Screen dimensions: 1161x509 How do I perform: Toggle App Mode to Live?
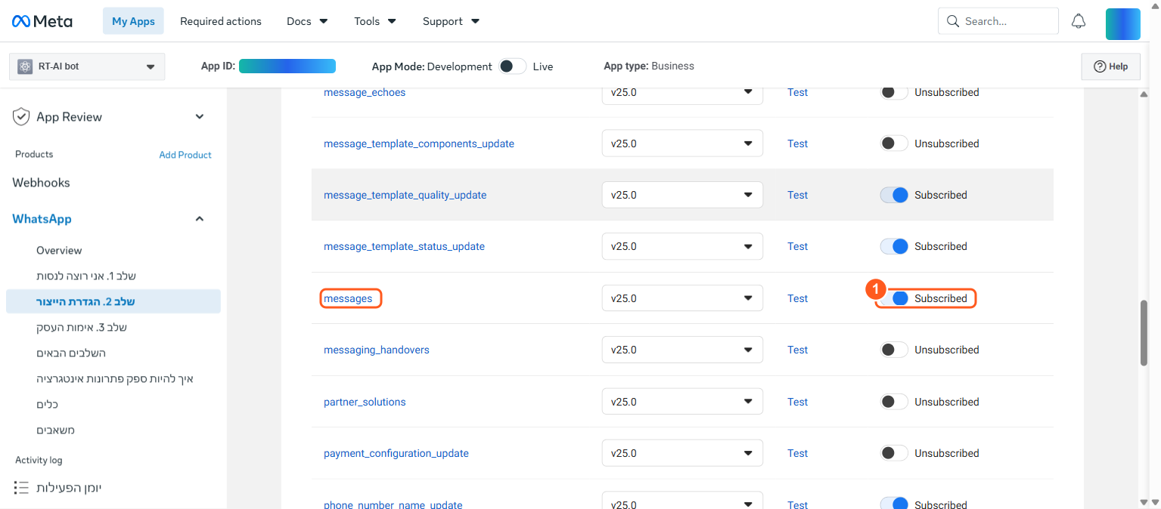(512, 66)
